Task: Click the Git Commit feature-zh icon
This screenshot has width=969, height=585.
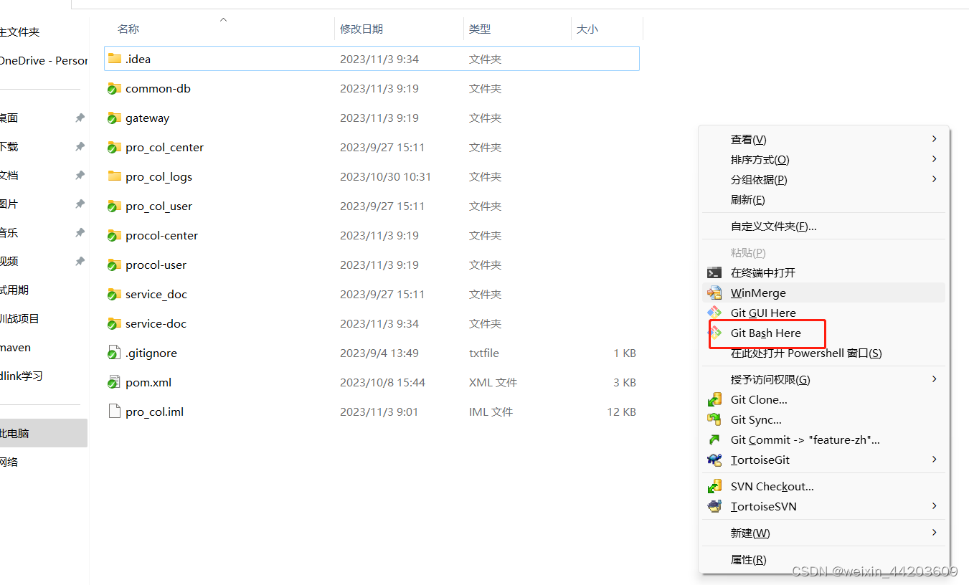Action: tap(715, 439)
